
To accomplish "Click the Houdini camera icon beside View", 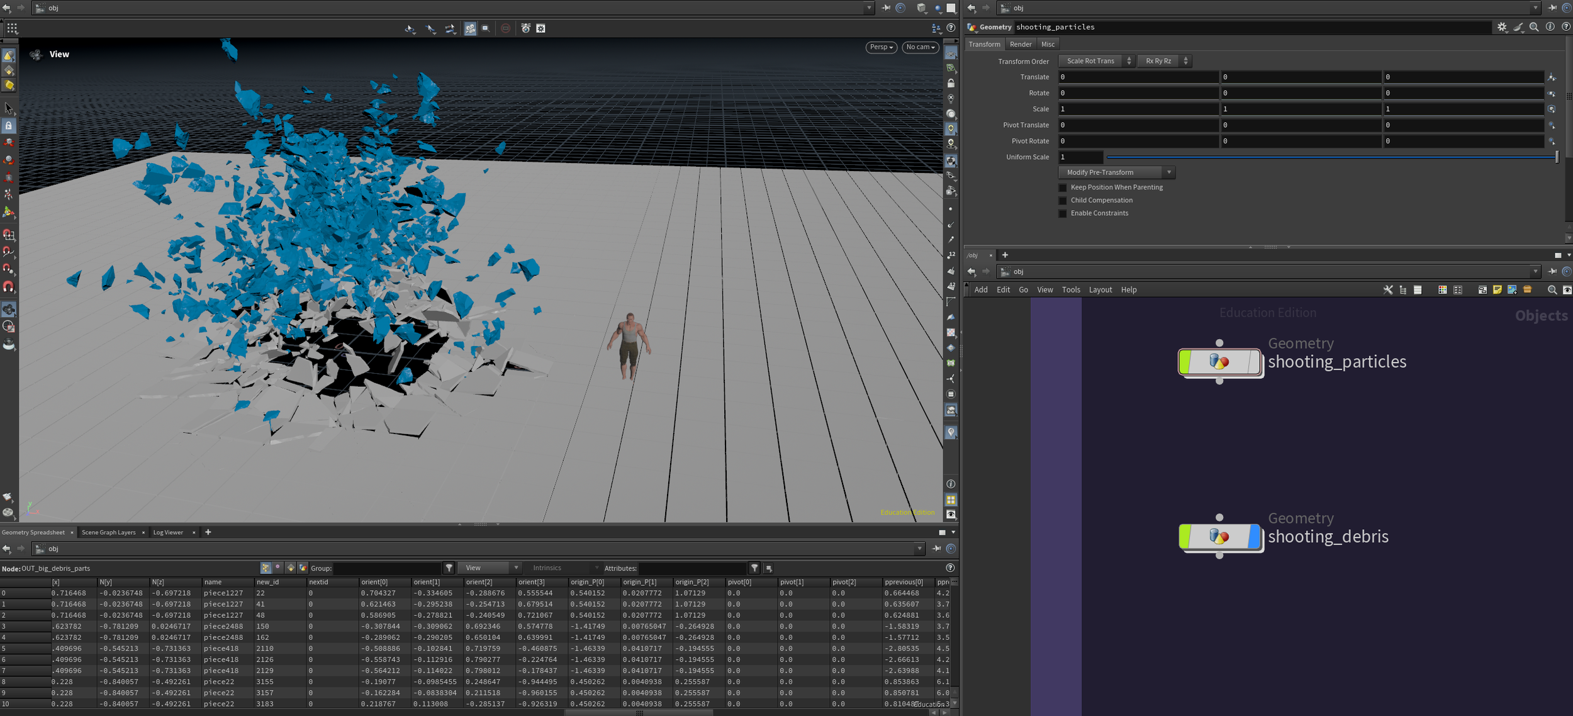I will click(x=36, y=55).
